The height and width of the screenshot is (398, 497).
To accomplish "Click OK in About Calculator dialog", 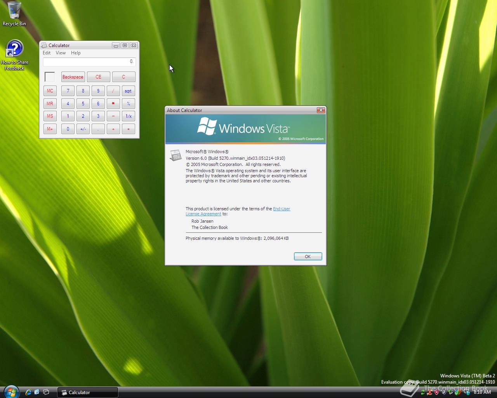I will [308, 257].
